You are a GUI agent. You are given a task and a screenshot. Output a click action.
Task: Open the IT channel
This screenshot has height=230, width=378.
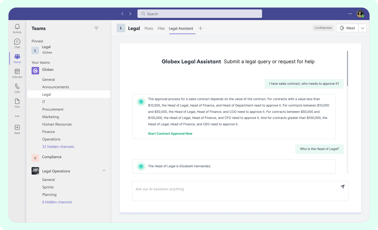pyautogui.click(x=44, y=102)
